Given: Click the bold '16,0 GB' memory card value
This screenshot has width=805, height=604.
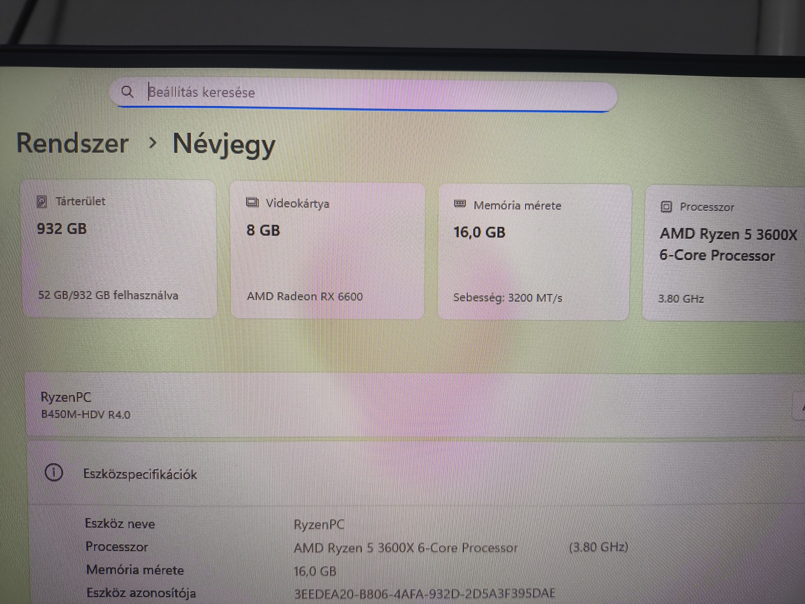Looking at the screenshot, I should point(479,232).
